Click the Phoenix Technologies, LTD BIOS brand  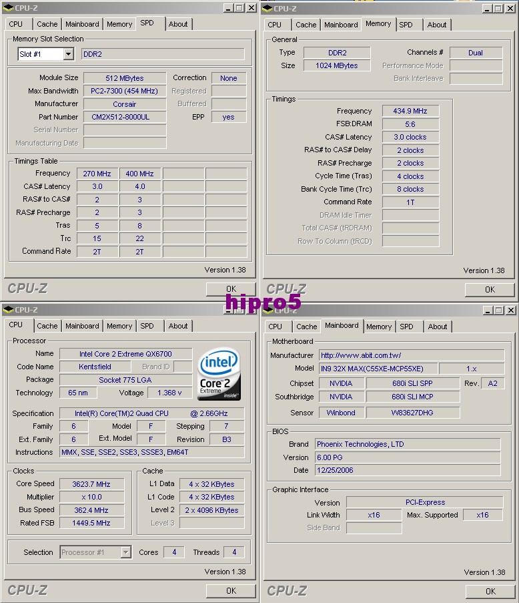pyautogui.click(x=408, y=445)
